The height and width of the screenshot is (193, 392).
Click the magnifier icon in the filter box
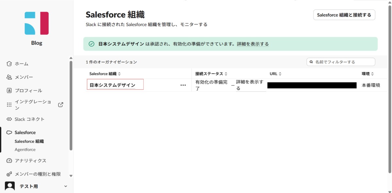(x=311, y=62)
